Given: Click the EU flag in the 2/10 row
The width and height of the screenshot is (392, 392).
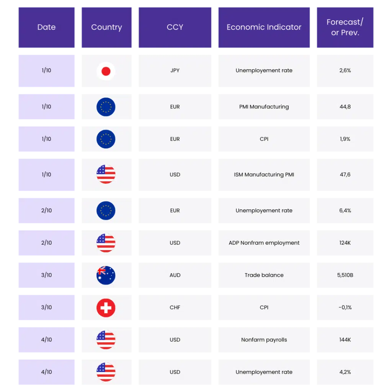Looking at the screenshot, I should [106, 211].
